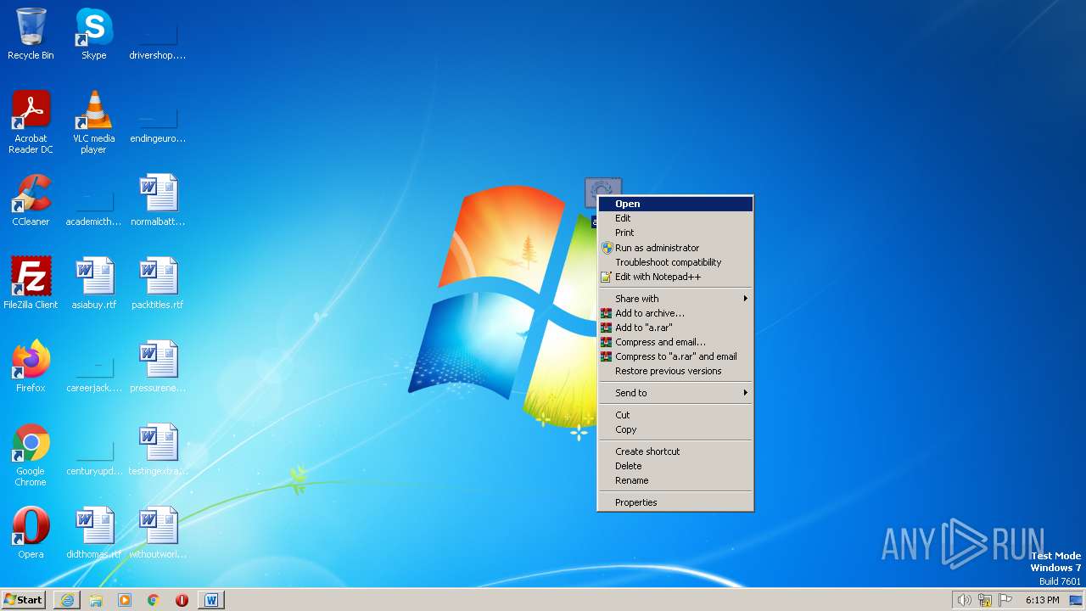Select normalbatt Word document icon
The image size is (1086, 611).
157,200
